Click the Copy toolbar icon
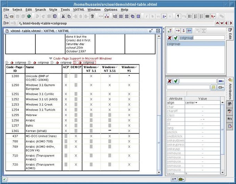 tap(69, 16)
